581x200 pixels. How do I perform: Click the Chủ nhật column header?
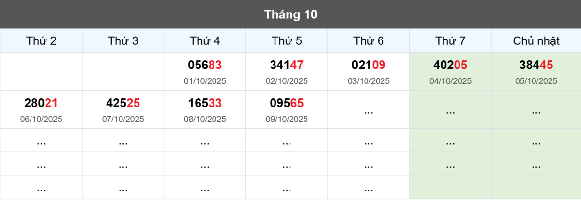pyautogui.click(x=536, y=41)
